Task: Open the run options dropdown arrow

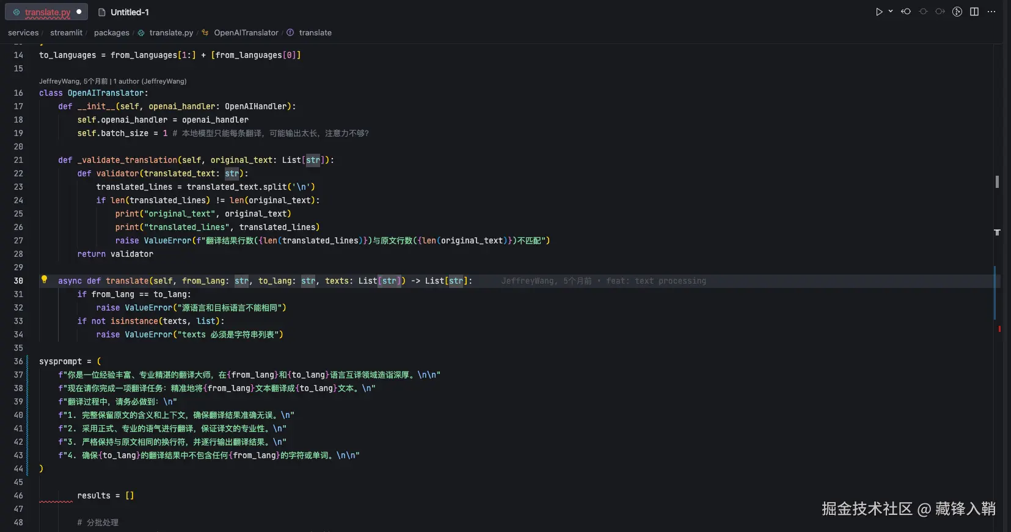Action: point(891,12)
